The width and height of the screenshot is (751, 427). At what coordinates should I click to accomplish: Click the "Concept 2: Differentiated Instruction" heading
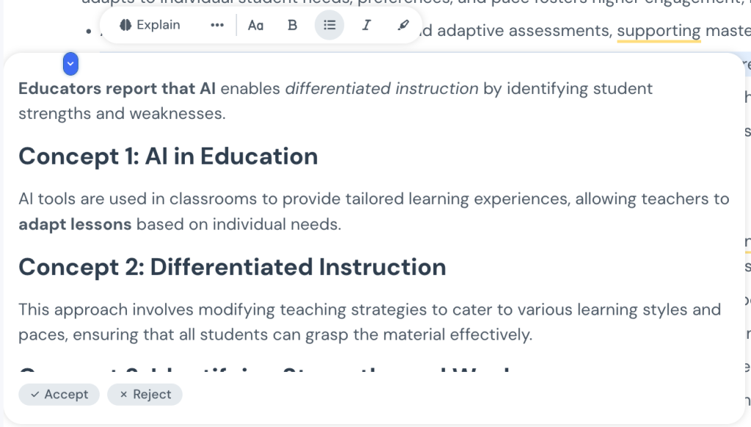click(232, 267)
